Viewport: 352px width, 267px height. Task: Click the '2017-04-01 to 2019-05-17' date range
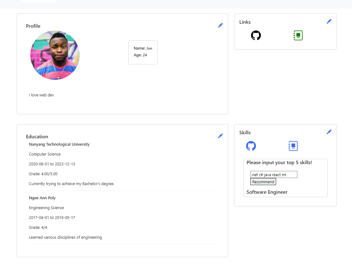coord(52,217)
